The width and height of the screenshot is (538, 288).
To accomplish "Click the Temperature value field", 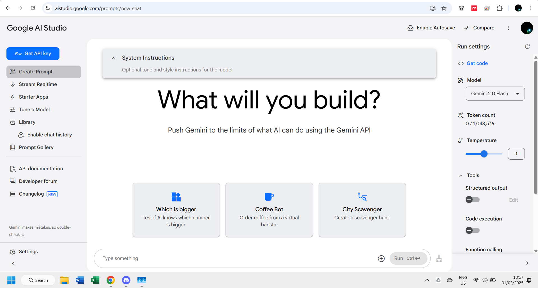I will [516, 154].
